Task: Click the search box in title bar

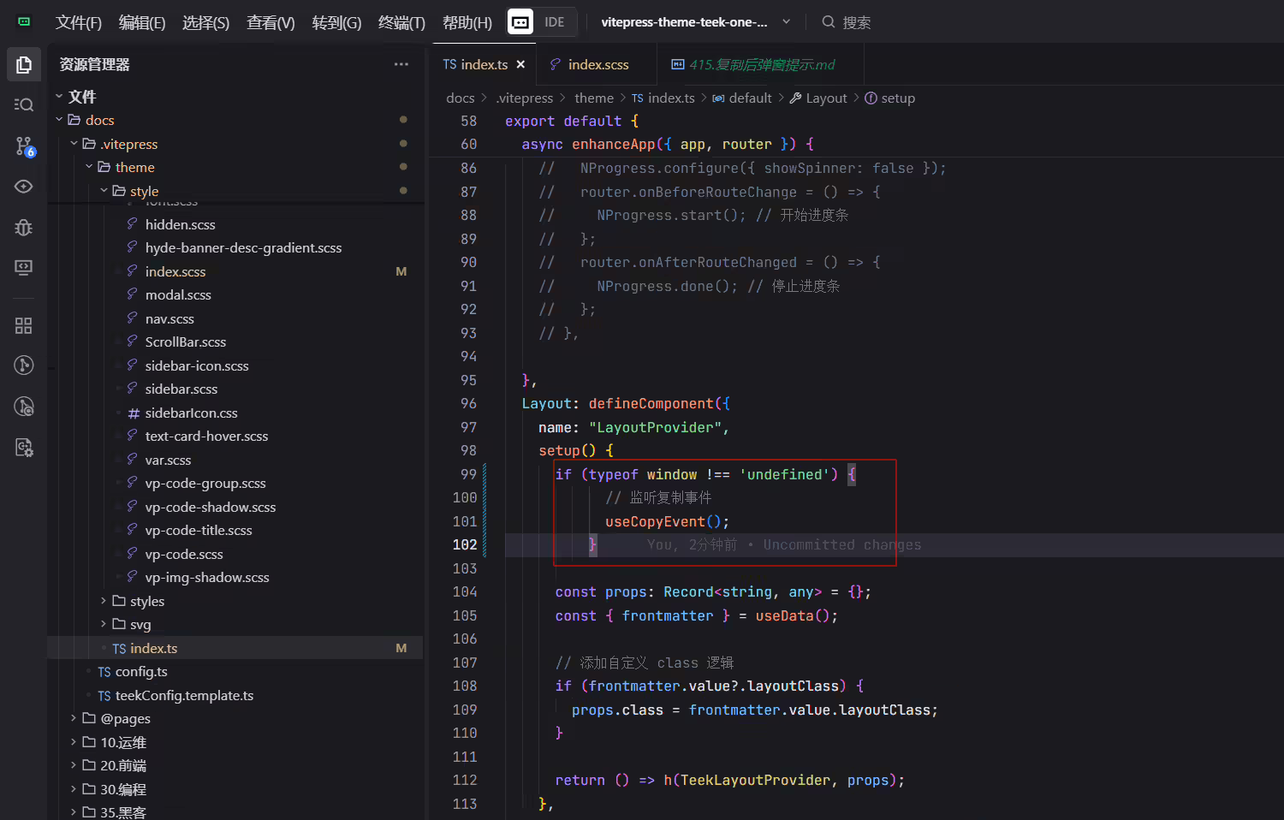Action: click(x=846, y=22)
